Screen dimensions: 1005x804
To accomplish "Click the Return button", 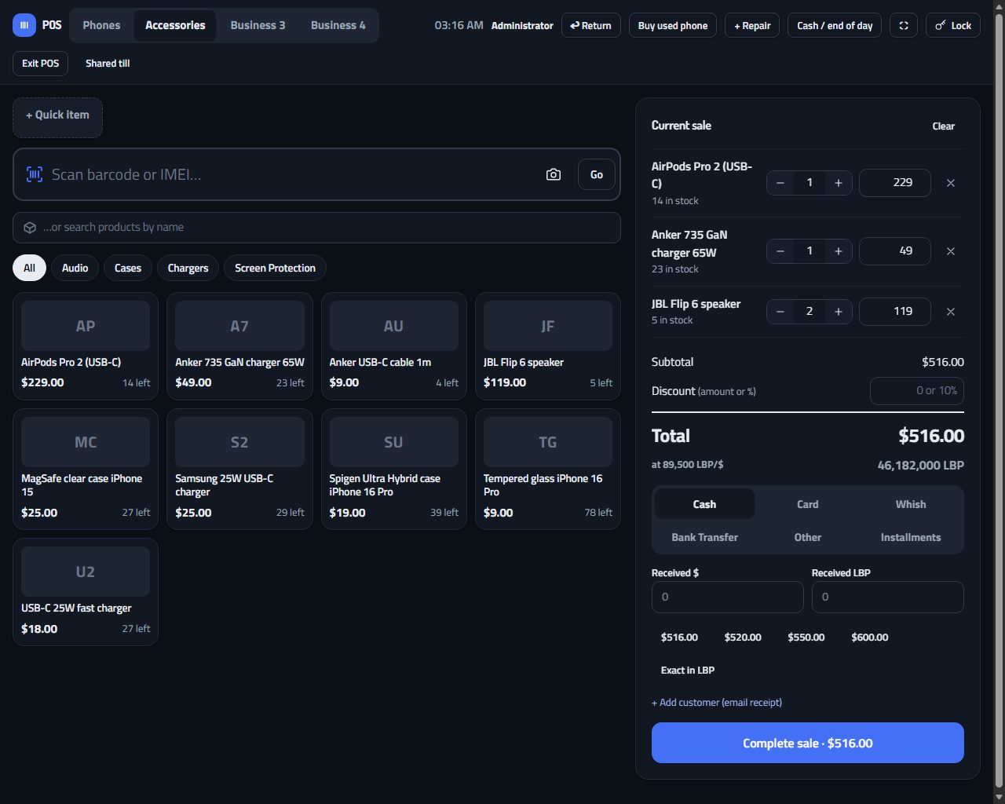I will pos(591,25).
